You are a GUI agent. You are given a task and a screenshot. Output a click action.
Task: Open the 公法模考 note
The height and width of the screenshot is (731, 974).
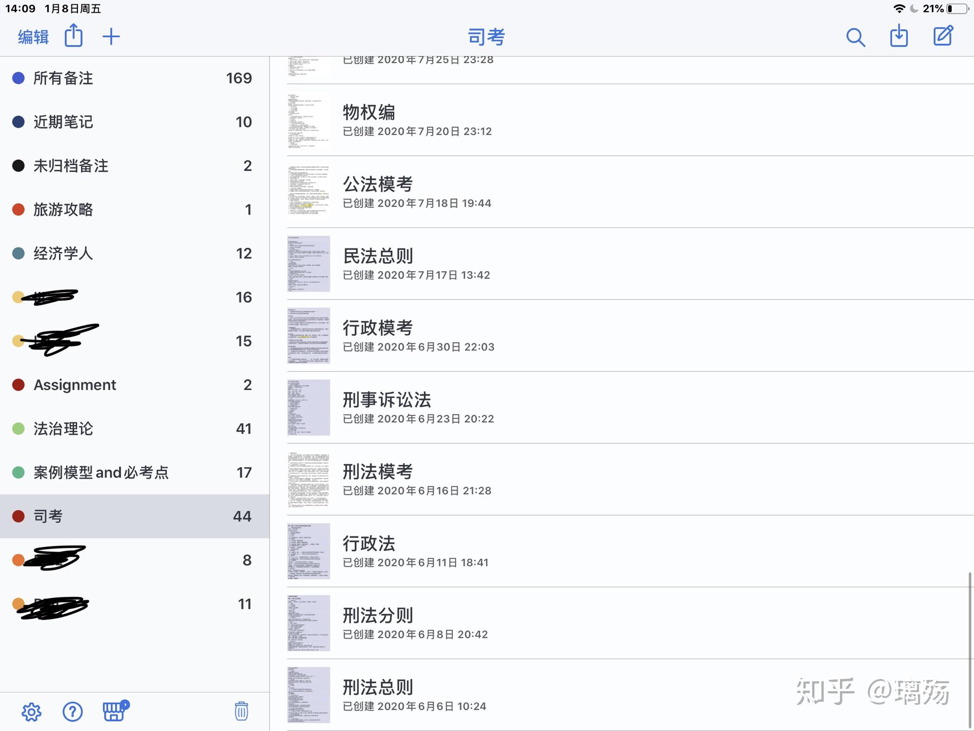622,192
